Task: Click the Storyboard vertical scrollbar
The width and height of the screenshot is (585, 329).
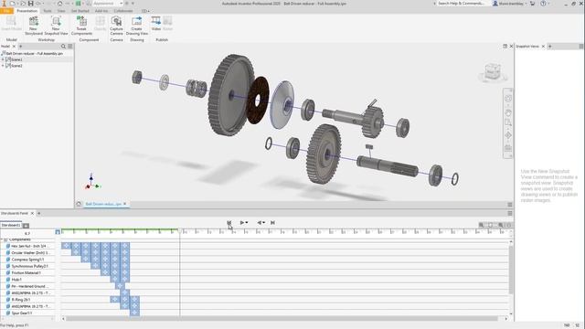Action: click(x=511, y=270)
